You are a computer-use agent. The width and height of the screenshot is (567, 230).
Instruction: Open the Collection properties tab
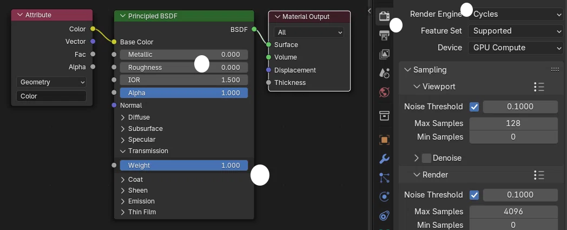click(x=384, y=116)
